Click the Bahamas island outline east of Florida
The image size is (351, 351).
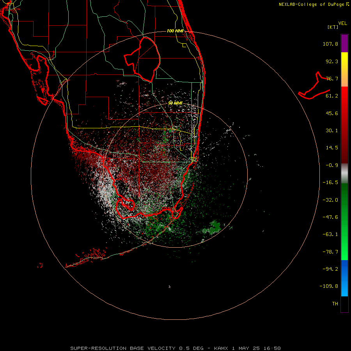point(314,86)
